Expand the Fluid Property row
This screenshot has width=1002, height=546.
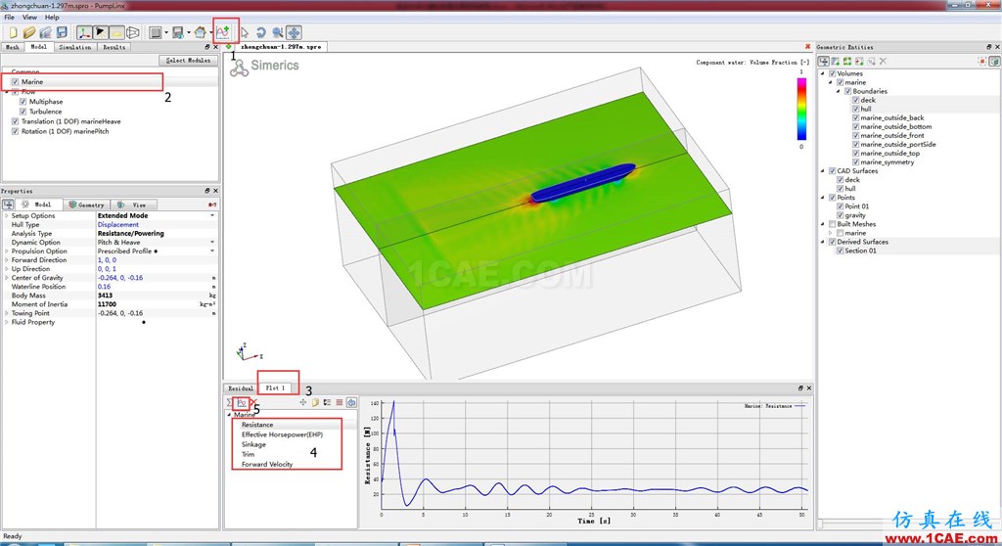tap(7, 322)
